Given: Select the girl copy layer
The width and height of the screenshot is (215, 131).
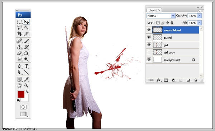Looking at the screenshot, I should click(176, 52).
